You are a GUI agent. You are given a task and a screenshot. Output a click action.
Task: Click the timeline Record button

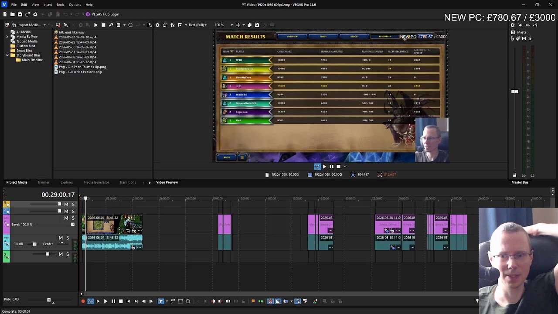pyautogui.click(x=83, y=301)
